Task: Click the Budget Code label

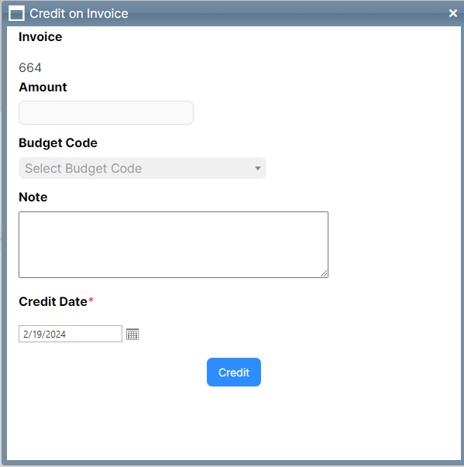Action: tap(58, 143)
